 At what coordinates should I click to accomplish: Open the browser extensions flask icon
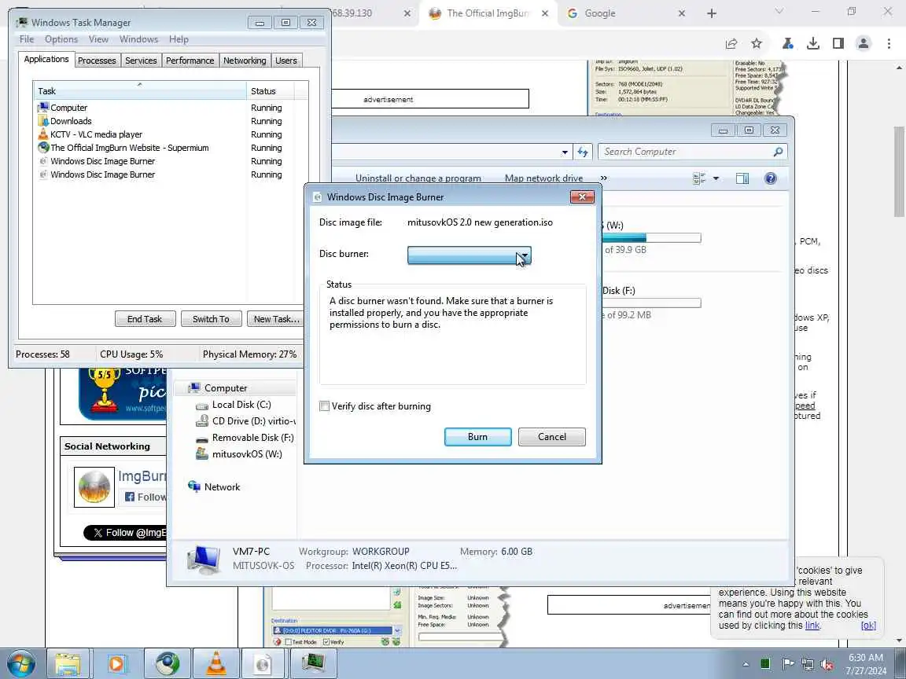point(787,43)
